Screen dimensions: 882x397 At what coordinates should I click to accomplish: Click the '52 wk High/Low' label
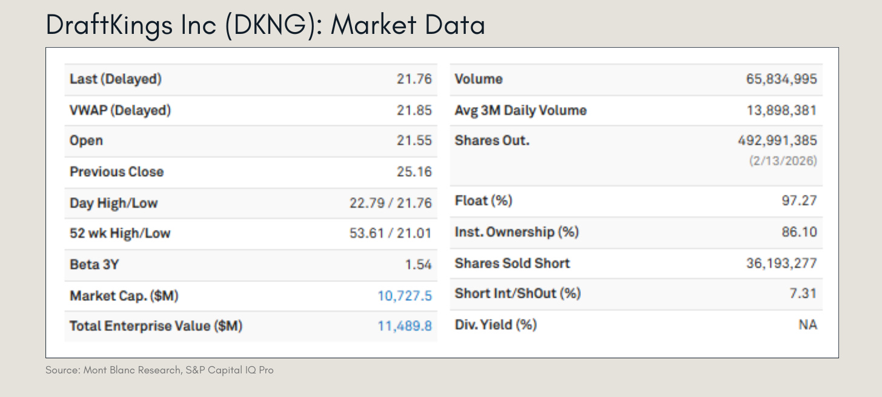pos(120,234)
